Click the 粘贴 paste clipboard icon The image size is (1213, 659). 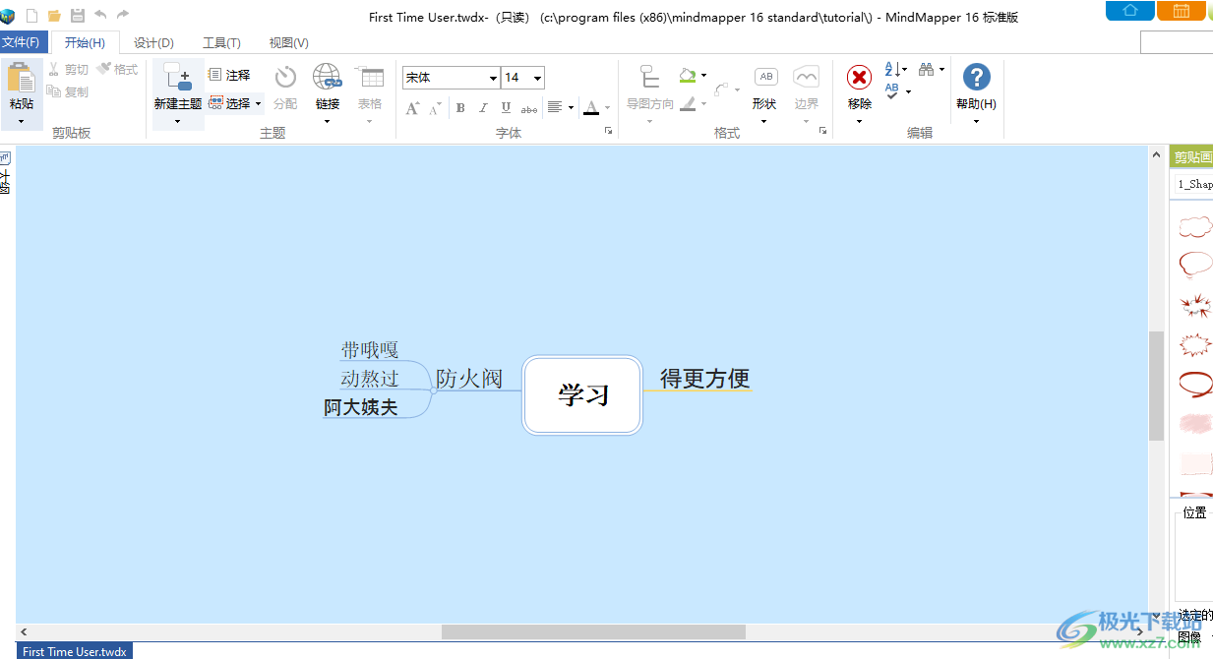pyautogui.click(x=21, y=79)
